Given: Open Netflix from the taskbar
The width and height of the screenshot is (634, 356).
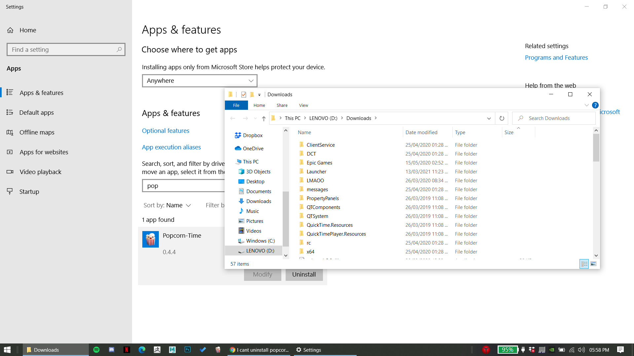Looking at the screenshot, I should [126, 350].
